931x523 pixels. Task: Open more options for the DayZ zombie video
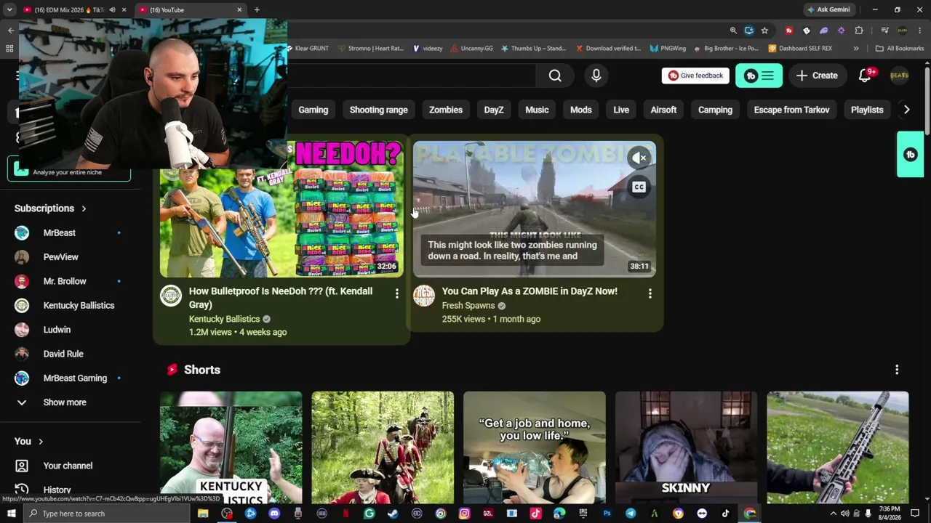click(650, 293)
